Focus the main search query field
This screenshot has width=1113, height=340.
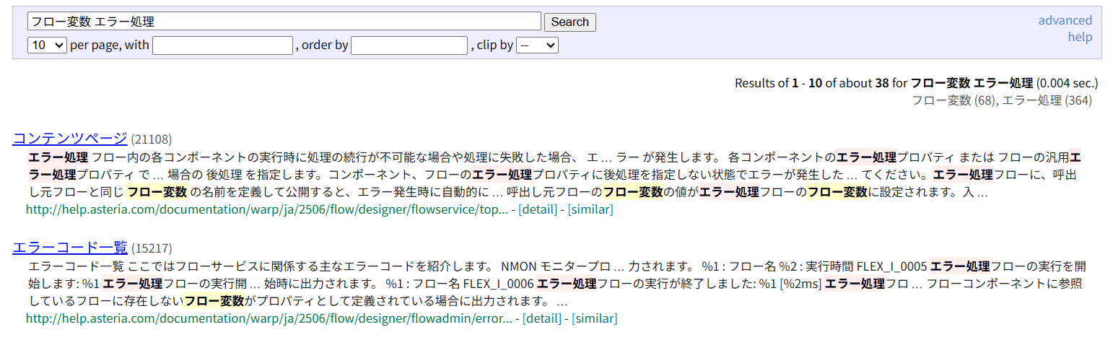click(x=284, y=21)
